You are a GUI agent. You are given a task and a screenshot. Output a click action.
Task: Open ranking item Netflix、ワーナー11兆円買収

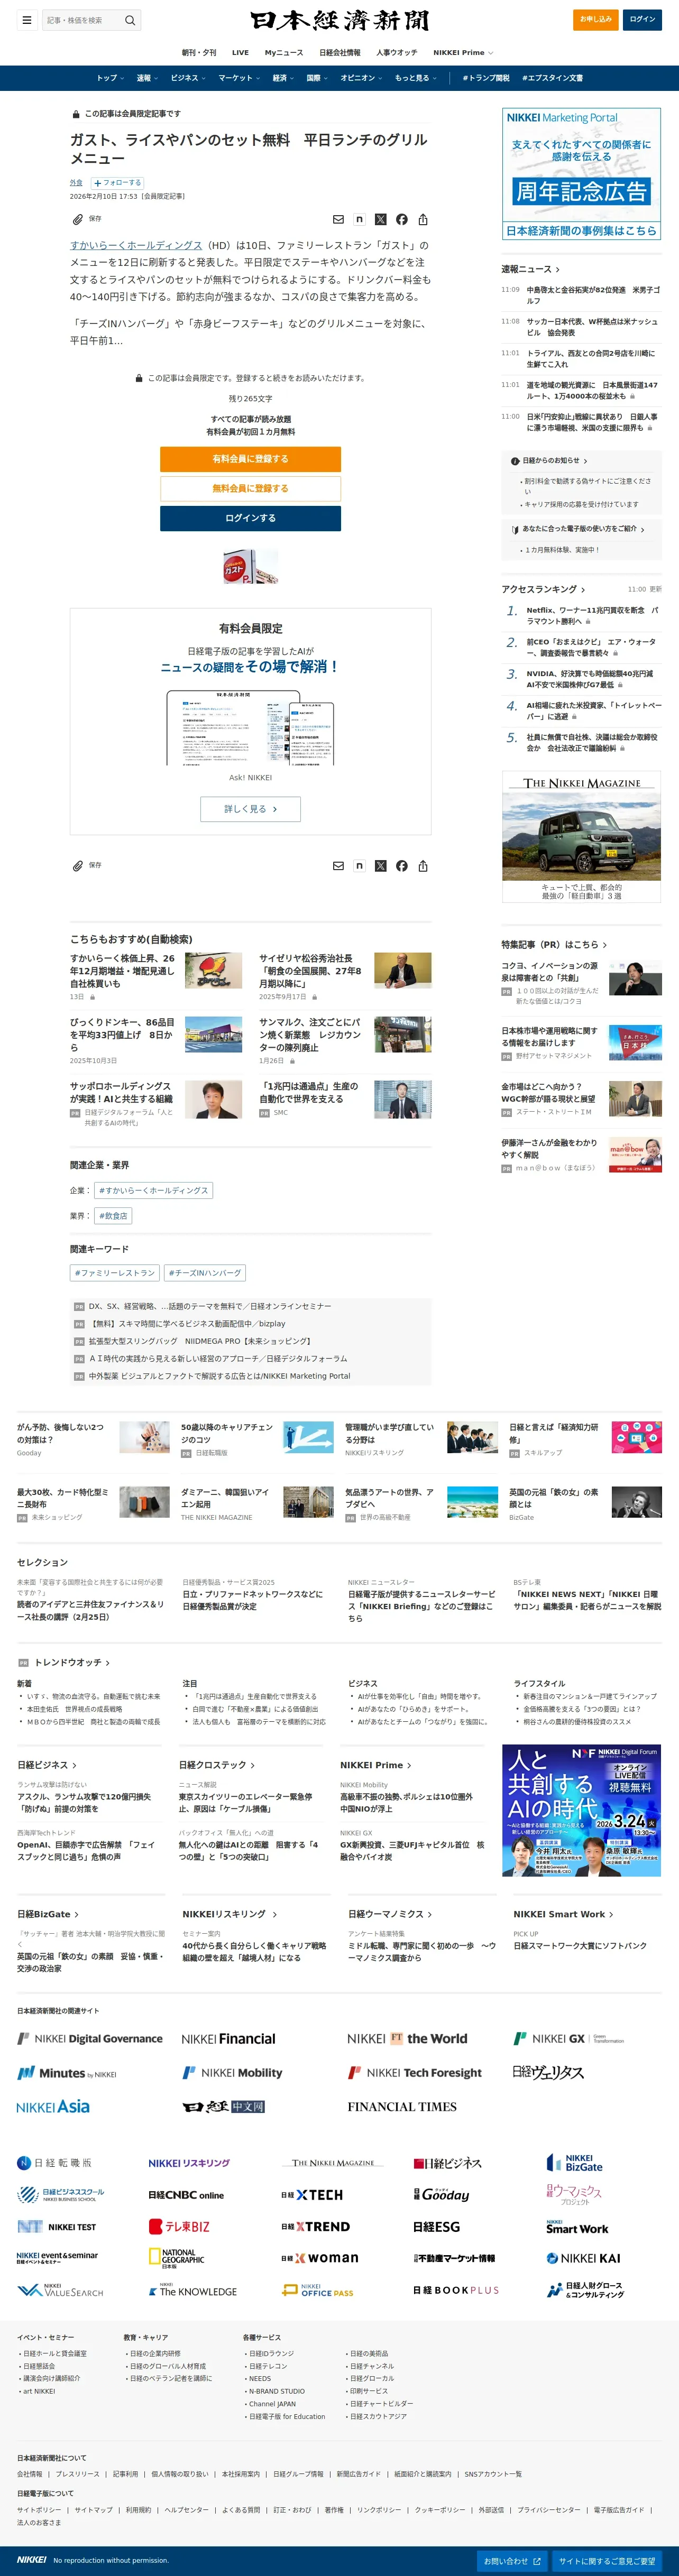pyautogui.click(x=593, y=615)
